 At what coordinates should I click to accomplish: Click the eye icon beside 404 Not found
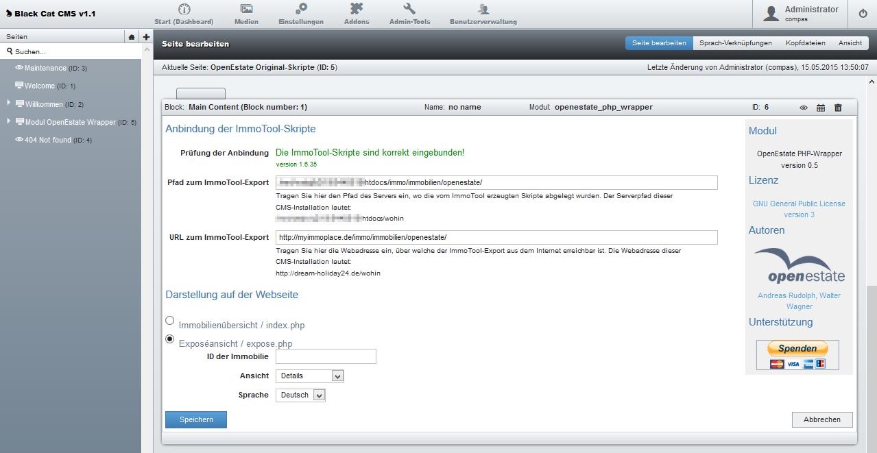pos(19,140)
